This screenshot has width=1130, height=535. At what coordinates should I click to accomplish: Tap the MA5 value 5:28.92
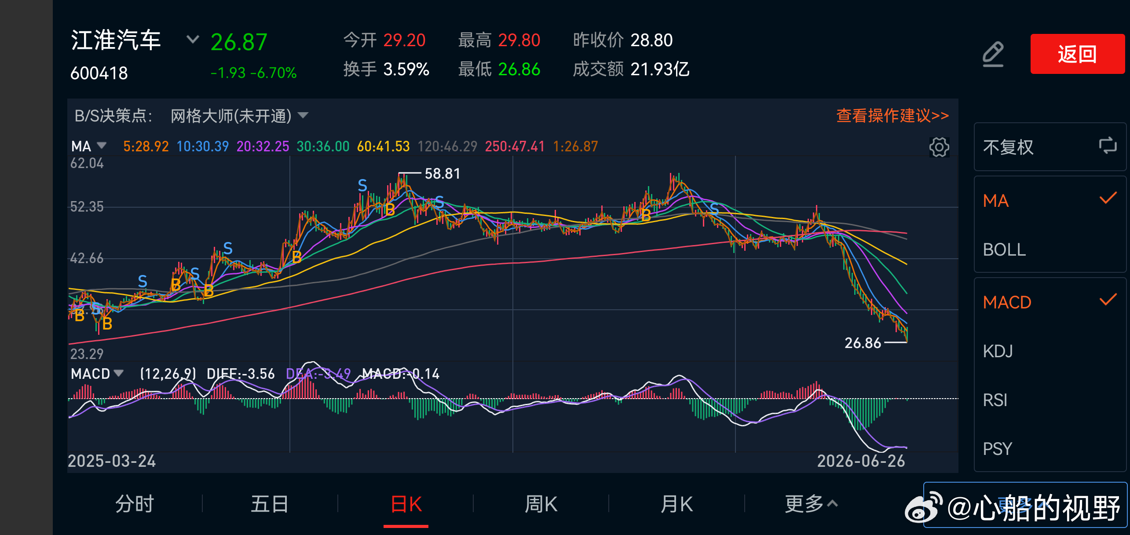[146, 146]
